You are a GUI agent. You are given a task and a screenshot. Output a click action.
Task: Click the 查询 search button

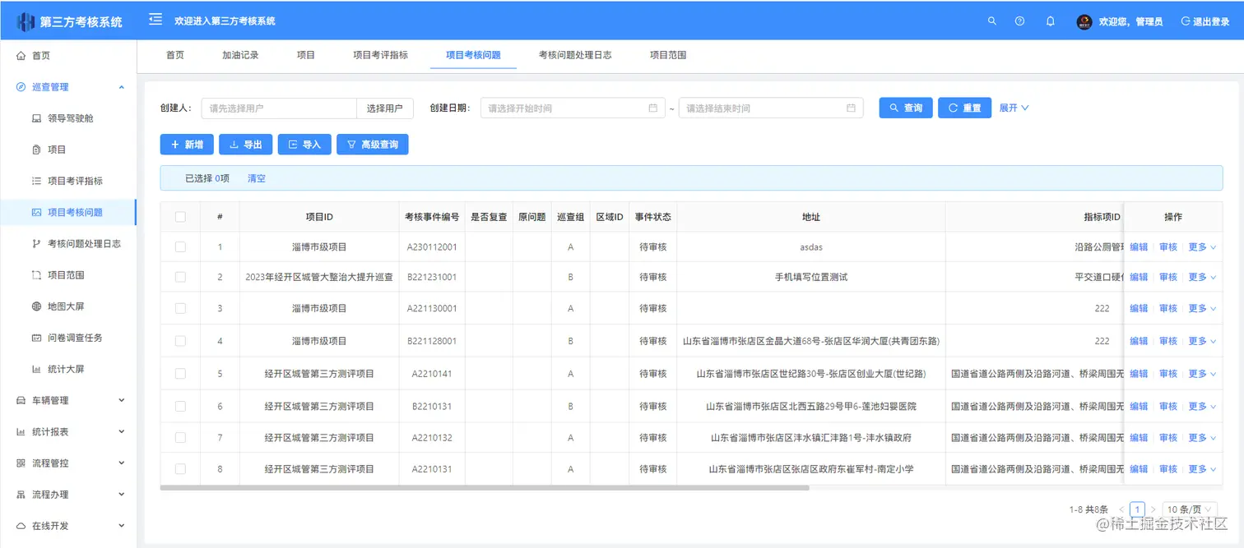(x=905, y=108)
